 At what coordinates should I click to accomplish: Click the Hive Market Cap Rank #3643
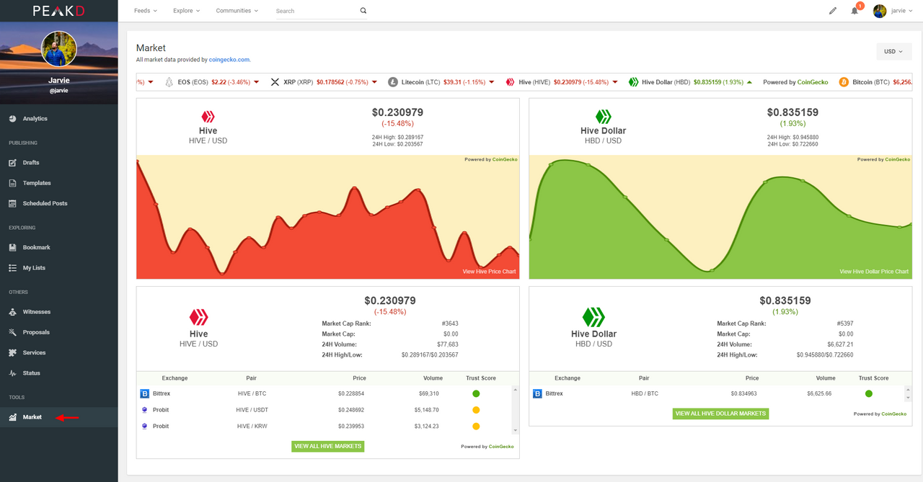tap(450, 323)
